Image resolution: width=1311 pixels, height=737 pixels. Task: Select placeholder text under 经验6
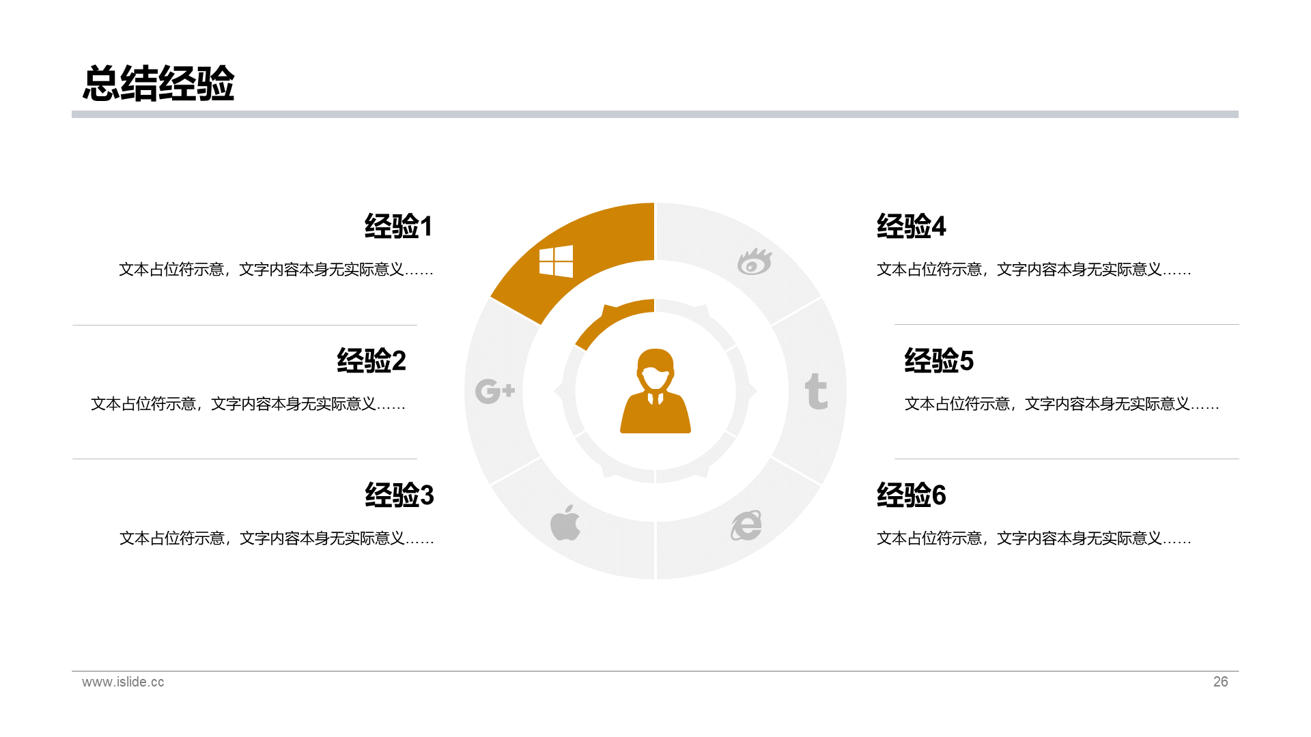[x=1034, y=538]
